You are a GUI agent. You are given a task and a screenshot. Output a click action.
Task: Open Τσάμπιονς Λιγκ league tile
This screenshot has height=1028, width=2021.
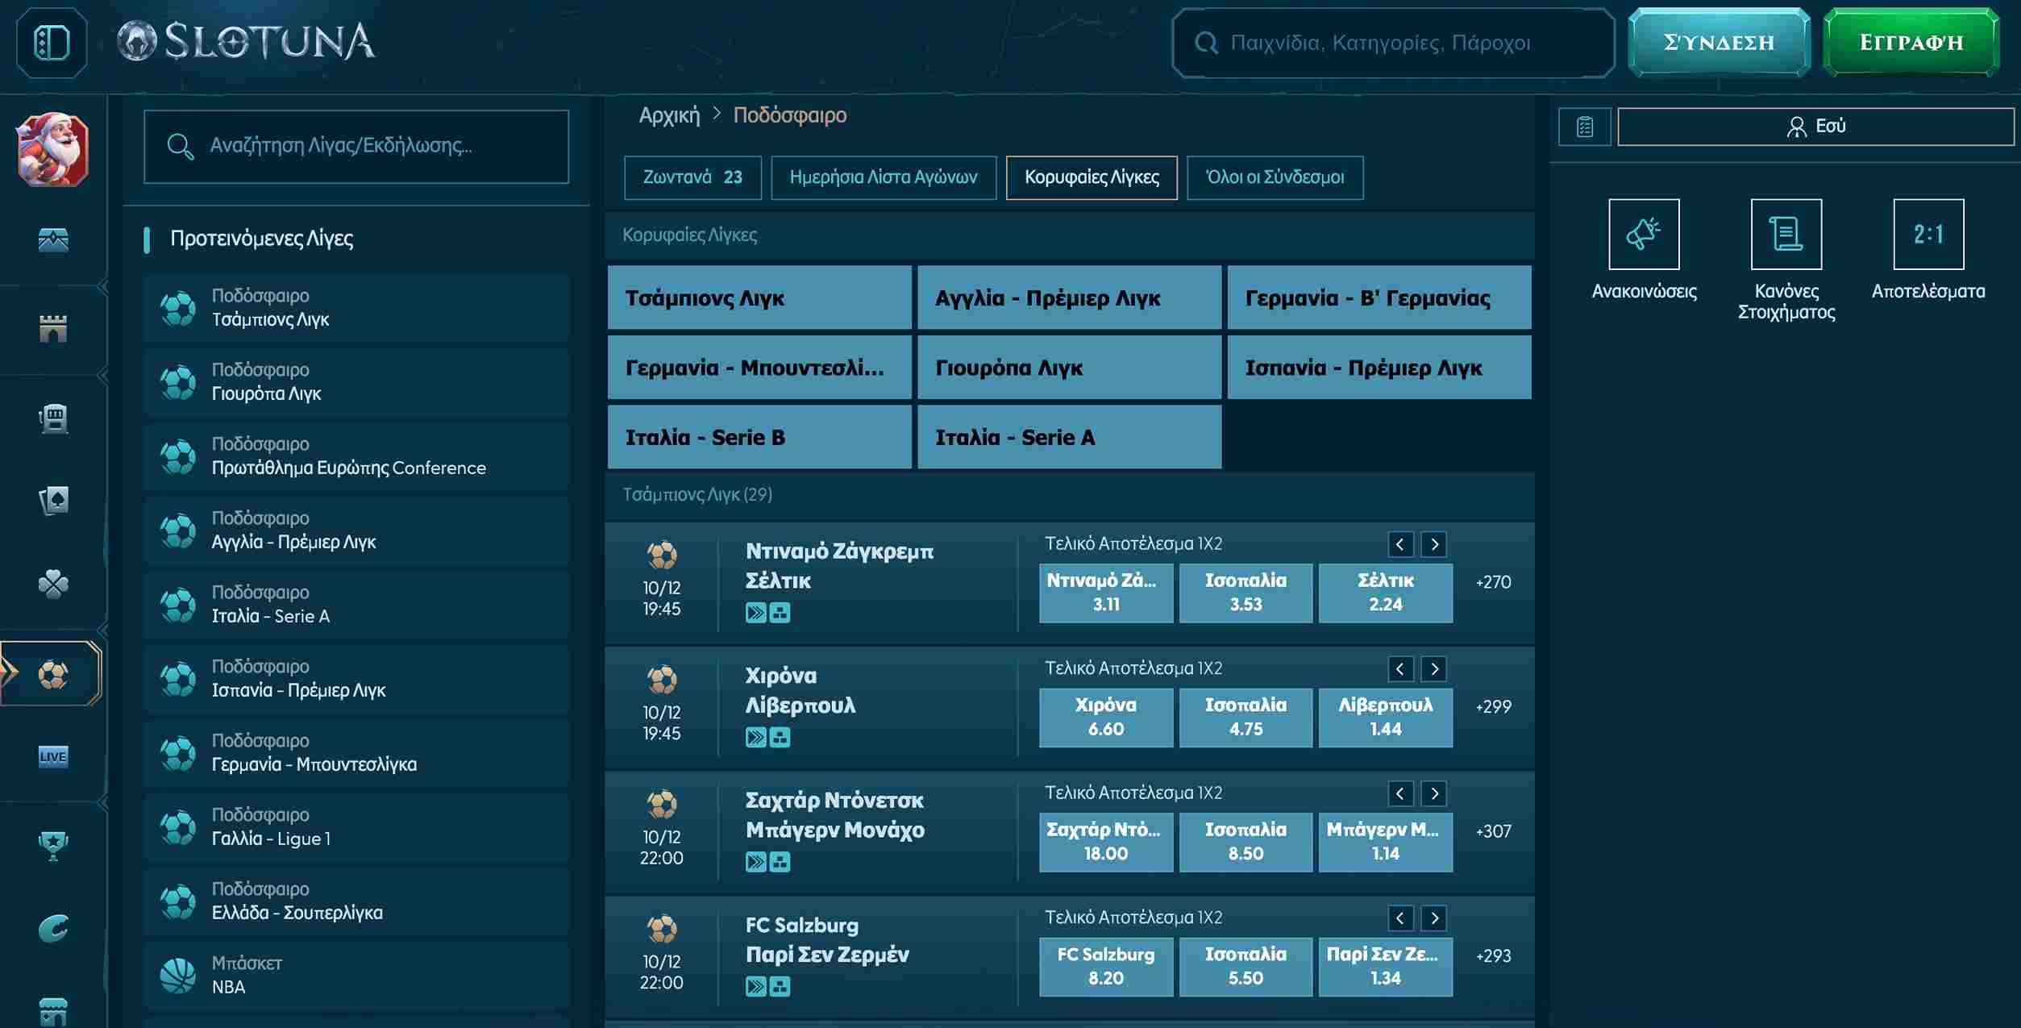pos(759,298)
